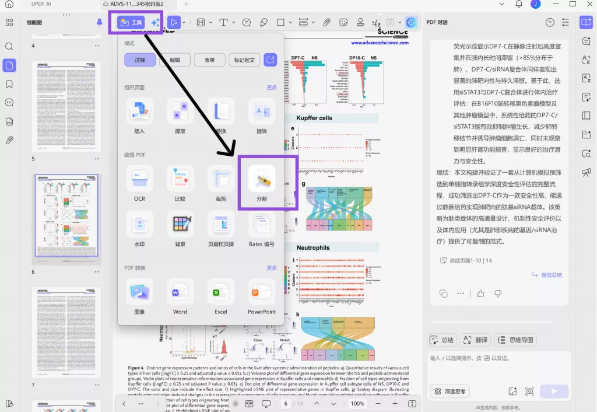
Task: Open the 插入 insert pages tool
Action: [139, 116]
